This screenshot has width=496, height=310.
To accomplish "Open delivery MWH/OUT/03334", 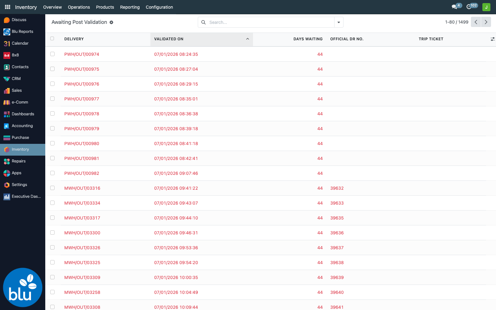I will coord(82,203).
